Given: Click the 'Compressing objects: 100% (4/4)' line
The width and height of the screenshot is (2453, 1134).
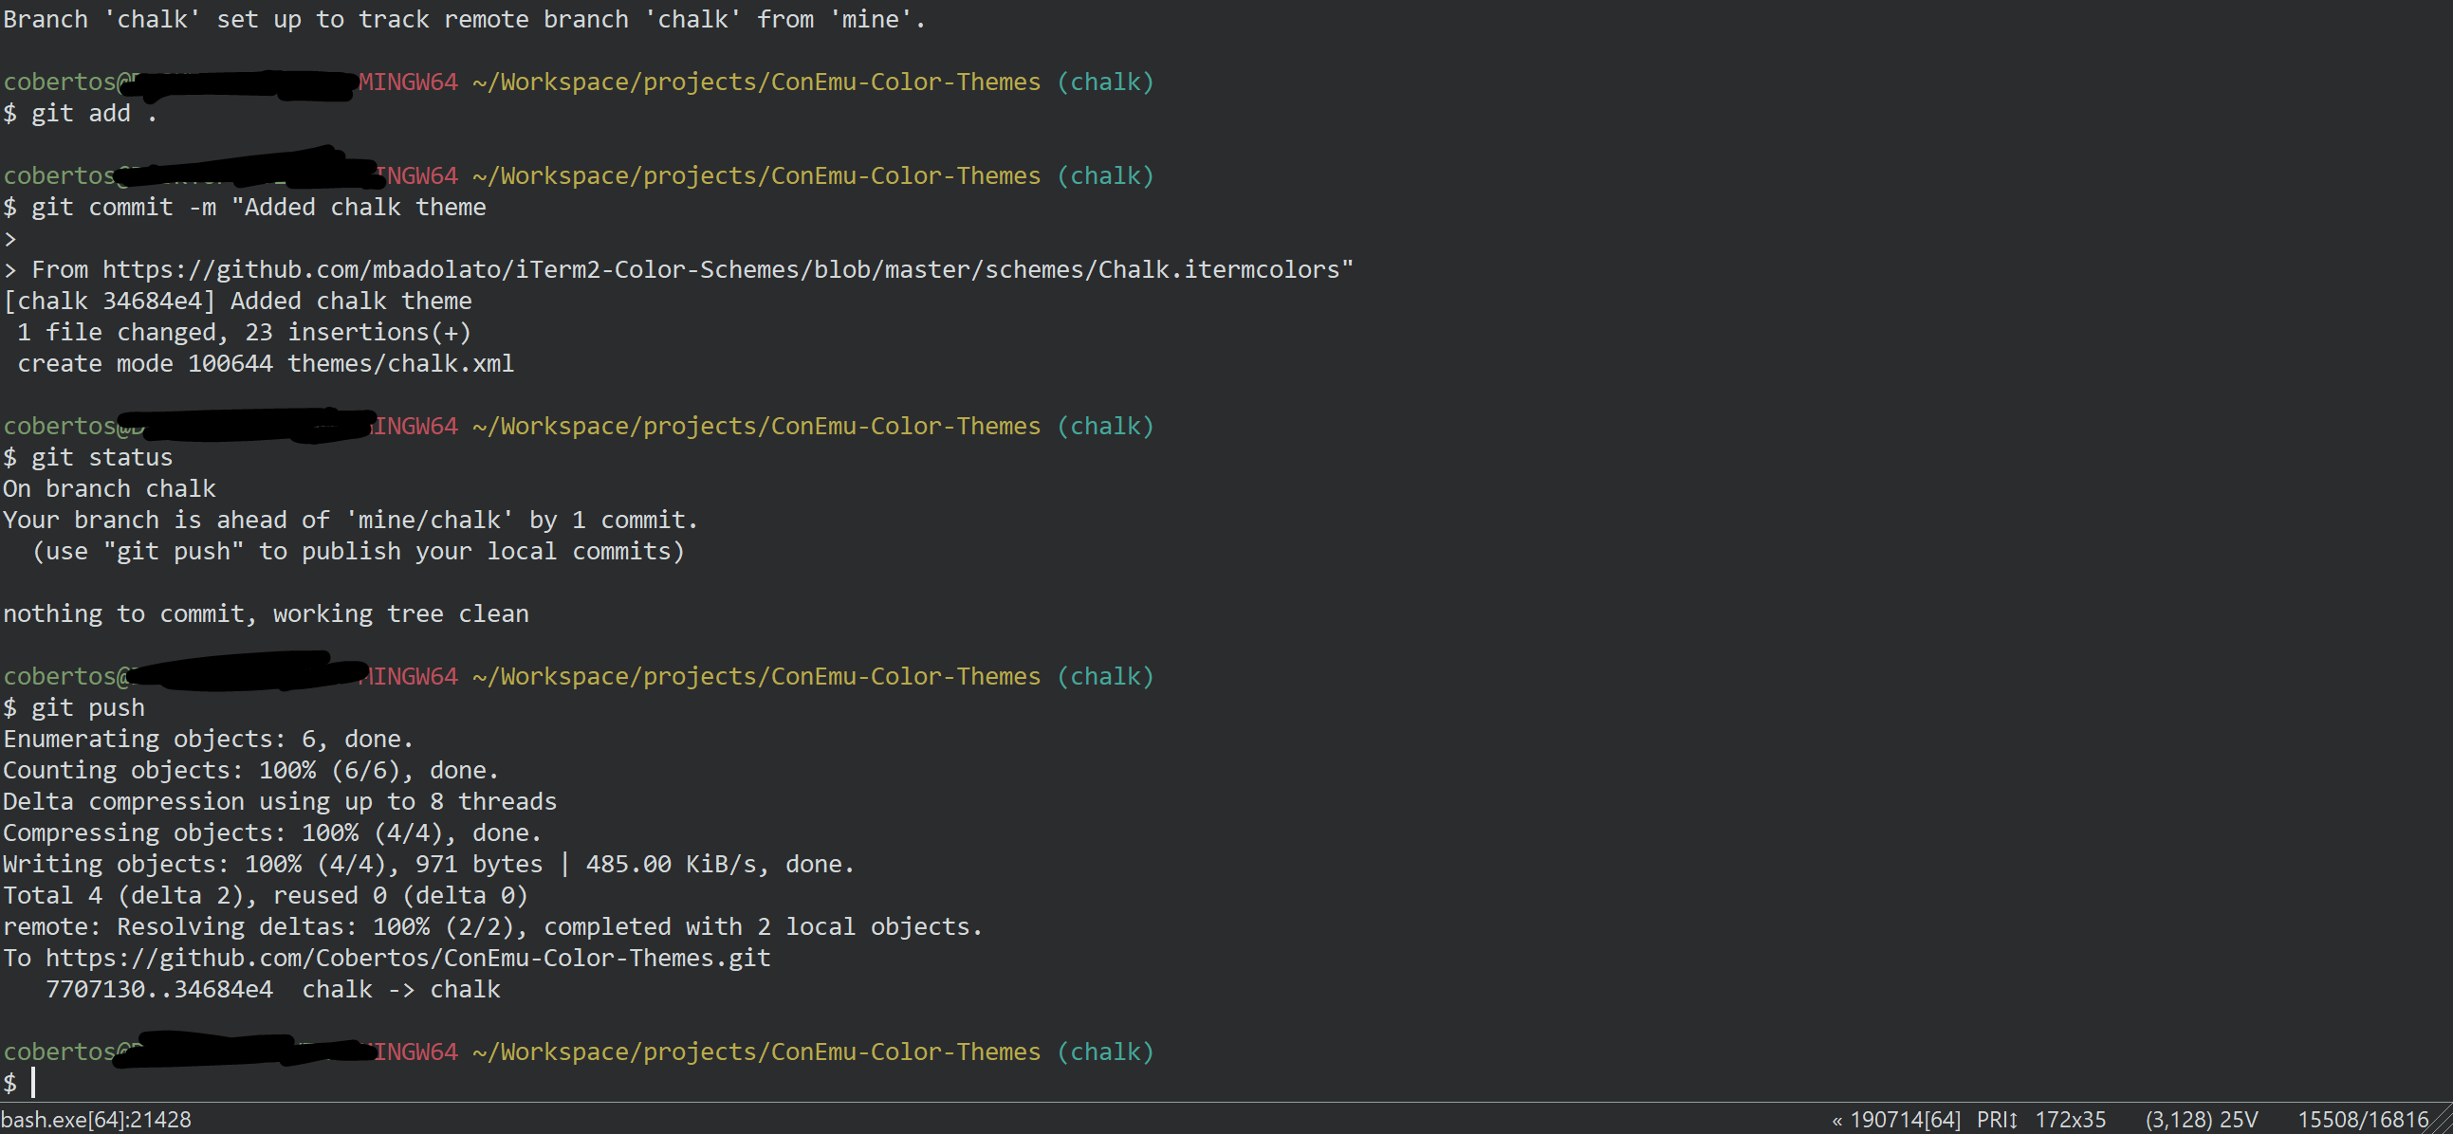Looking at the screenshot, I should click(x=272, y=833).
